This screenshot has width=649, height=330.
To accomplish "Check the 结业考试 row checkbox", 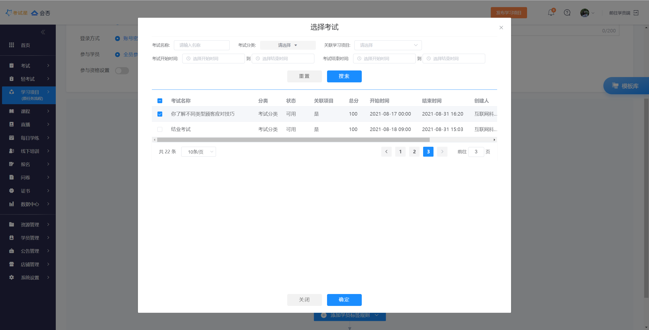I will pos(160,130).
